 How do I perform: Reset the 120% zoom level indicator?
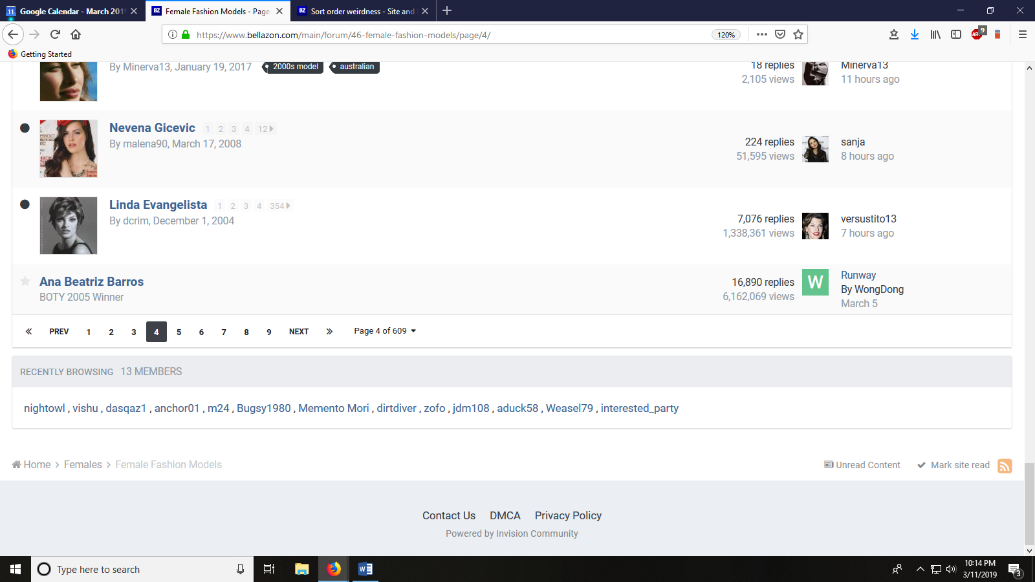click(726, 35)
